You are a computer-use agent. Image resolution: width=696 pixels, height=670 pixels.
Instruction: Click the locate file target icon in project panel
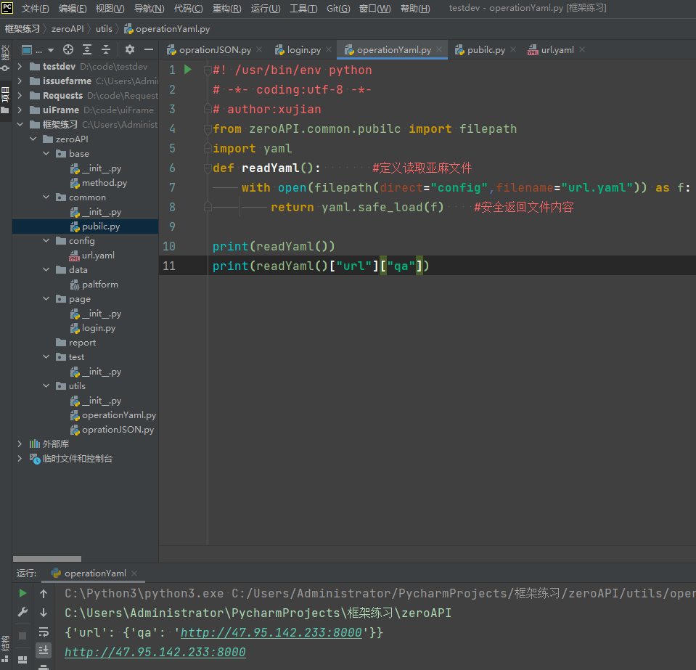tap(68, 49)
